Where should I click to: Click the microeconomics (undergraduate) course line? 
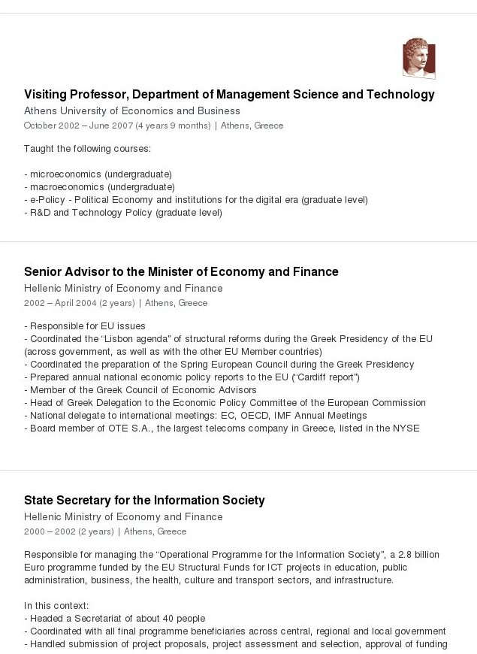[98, 174]
